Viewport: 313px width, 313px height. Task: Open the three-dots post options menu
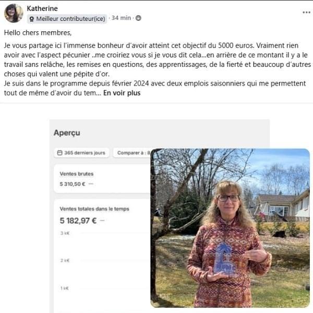point(306,13)
